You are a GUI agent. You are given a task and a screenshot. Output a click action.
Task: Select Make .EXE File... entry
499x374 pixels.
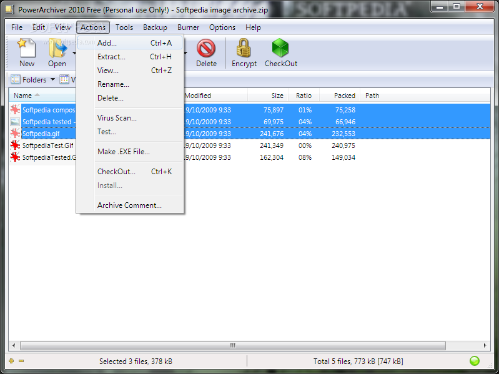pyautogui.click(x=130, y=151)
